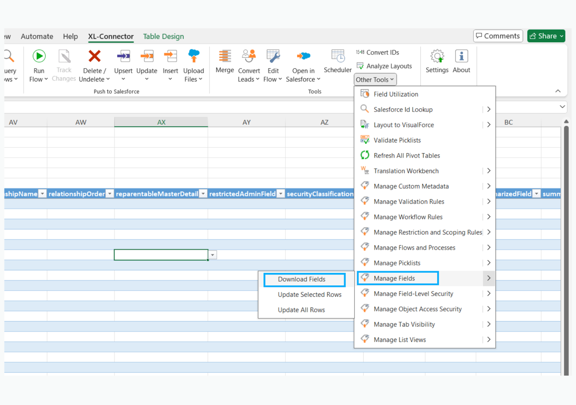Click the Track Changes icon
576x405 pixels.
click(x=64, y=56)
